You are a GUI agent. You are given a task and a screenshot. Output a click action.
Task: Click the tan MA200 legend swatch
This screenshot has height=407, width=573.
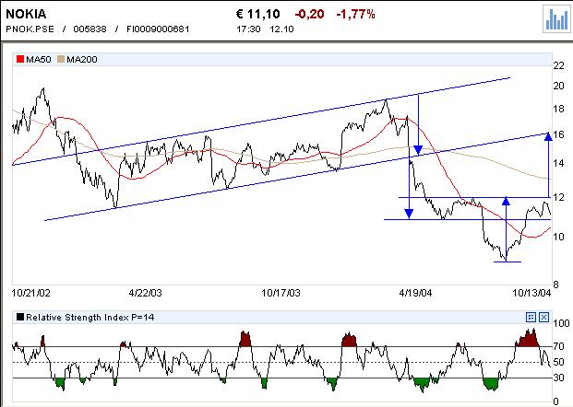point(61,59)
